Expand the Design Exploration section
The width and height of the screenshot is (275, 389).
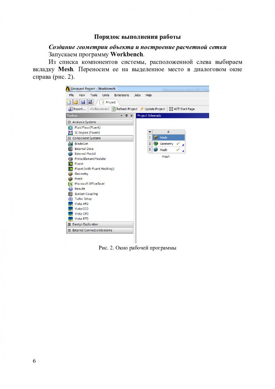click(69, 224)
